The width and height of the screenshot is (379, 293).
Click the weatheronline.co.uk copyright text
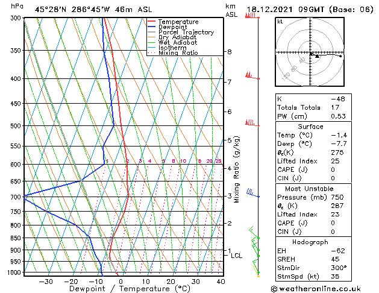(316, 289)
